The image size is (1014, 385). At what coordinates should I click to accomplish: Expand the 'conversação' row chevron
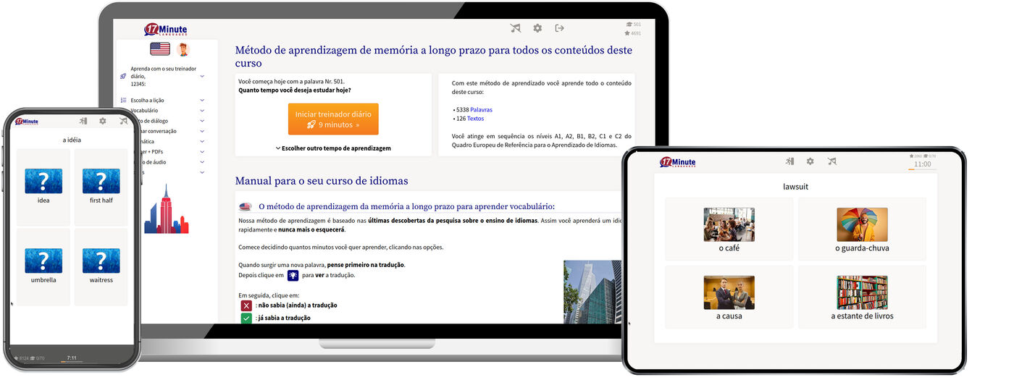pos(202,131)
